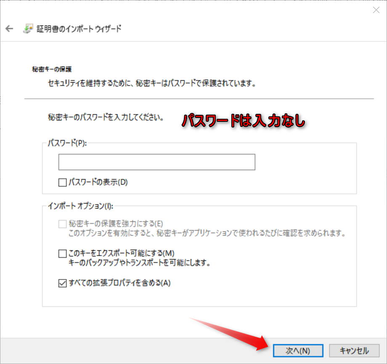Screen dimensions: 387x364
Task: Click the 証明書のインポート ウィザード title text
Action: coord(79,29)
